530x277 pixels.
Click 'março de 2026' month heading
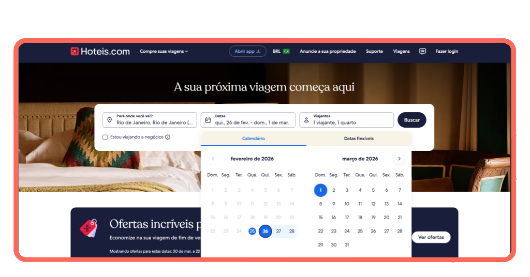pos(360,159)
